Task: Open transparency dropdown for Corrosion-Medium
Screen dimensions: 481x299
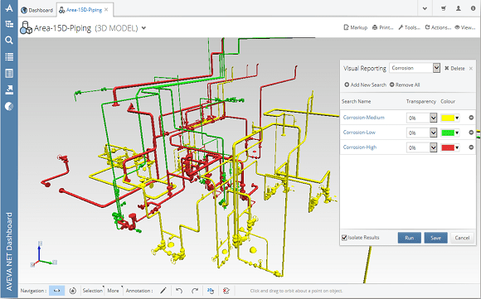Action: tap(433, 118)
